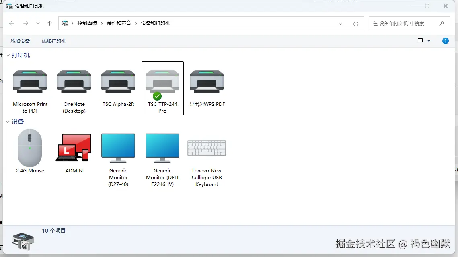Click the TSC Alpha-2R printer icon
The height and width of the screenshot is (257, 458).
[x=118, y=81]
